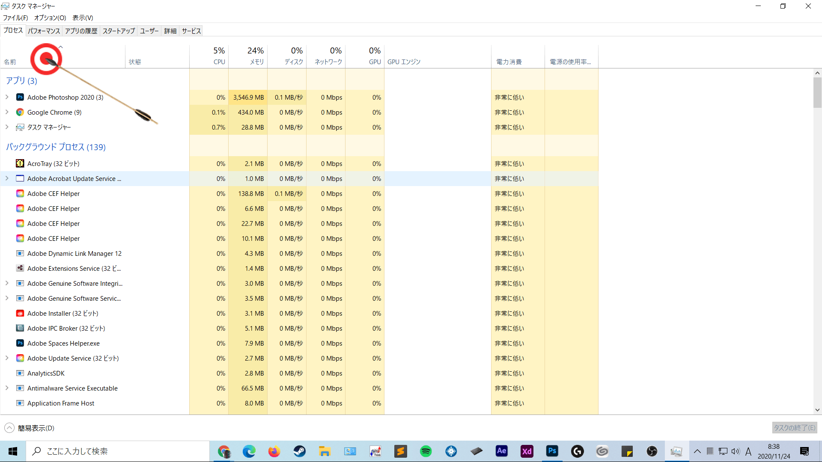
Task: Click the scrollbar down arrow
Action: point(817,410)
